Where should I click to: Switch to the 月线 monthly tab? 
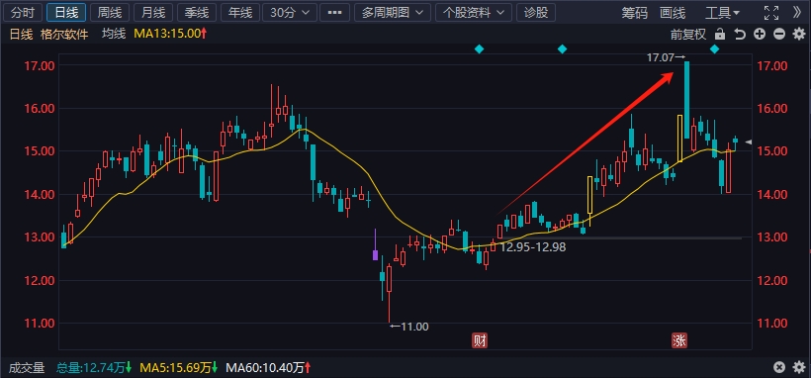153,13
